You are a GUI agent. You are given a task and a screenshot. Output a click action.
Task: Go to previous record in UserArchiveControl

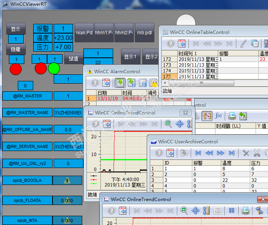tap(209, 153)
